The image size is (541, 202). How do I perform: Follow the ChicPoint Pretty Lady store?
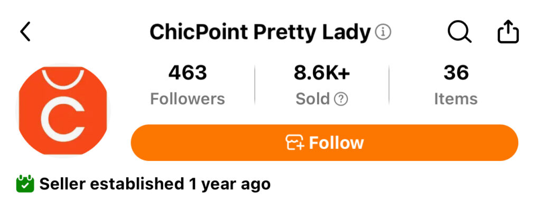(x=324, y=143)
